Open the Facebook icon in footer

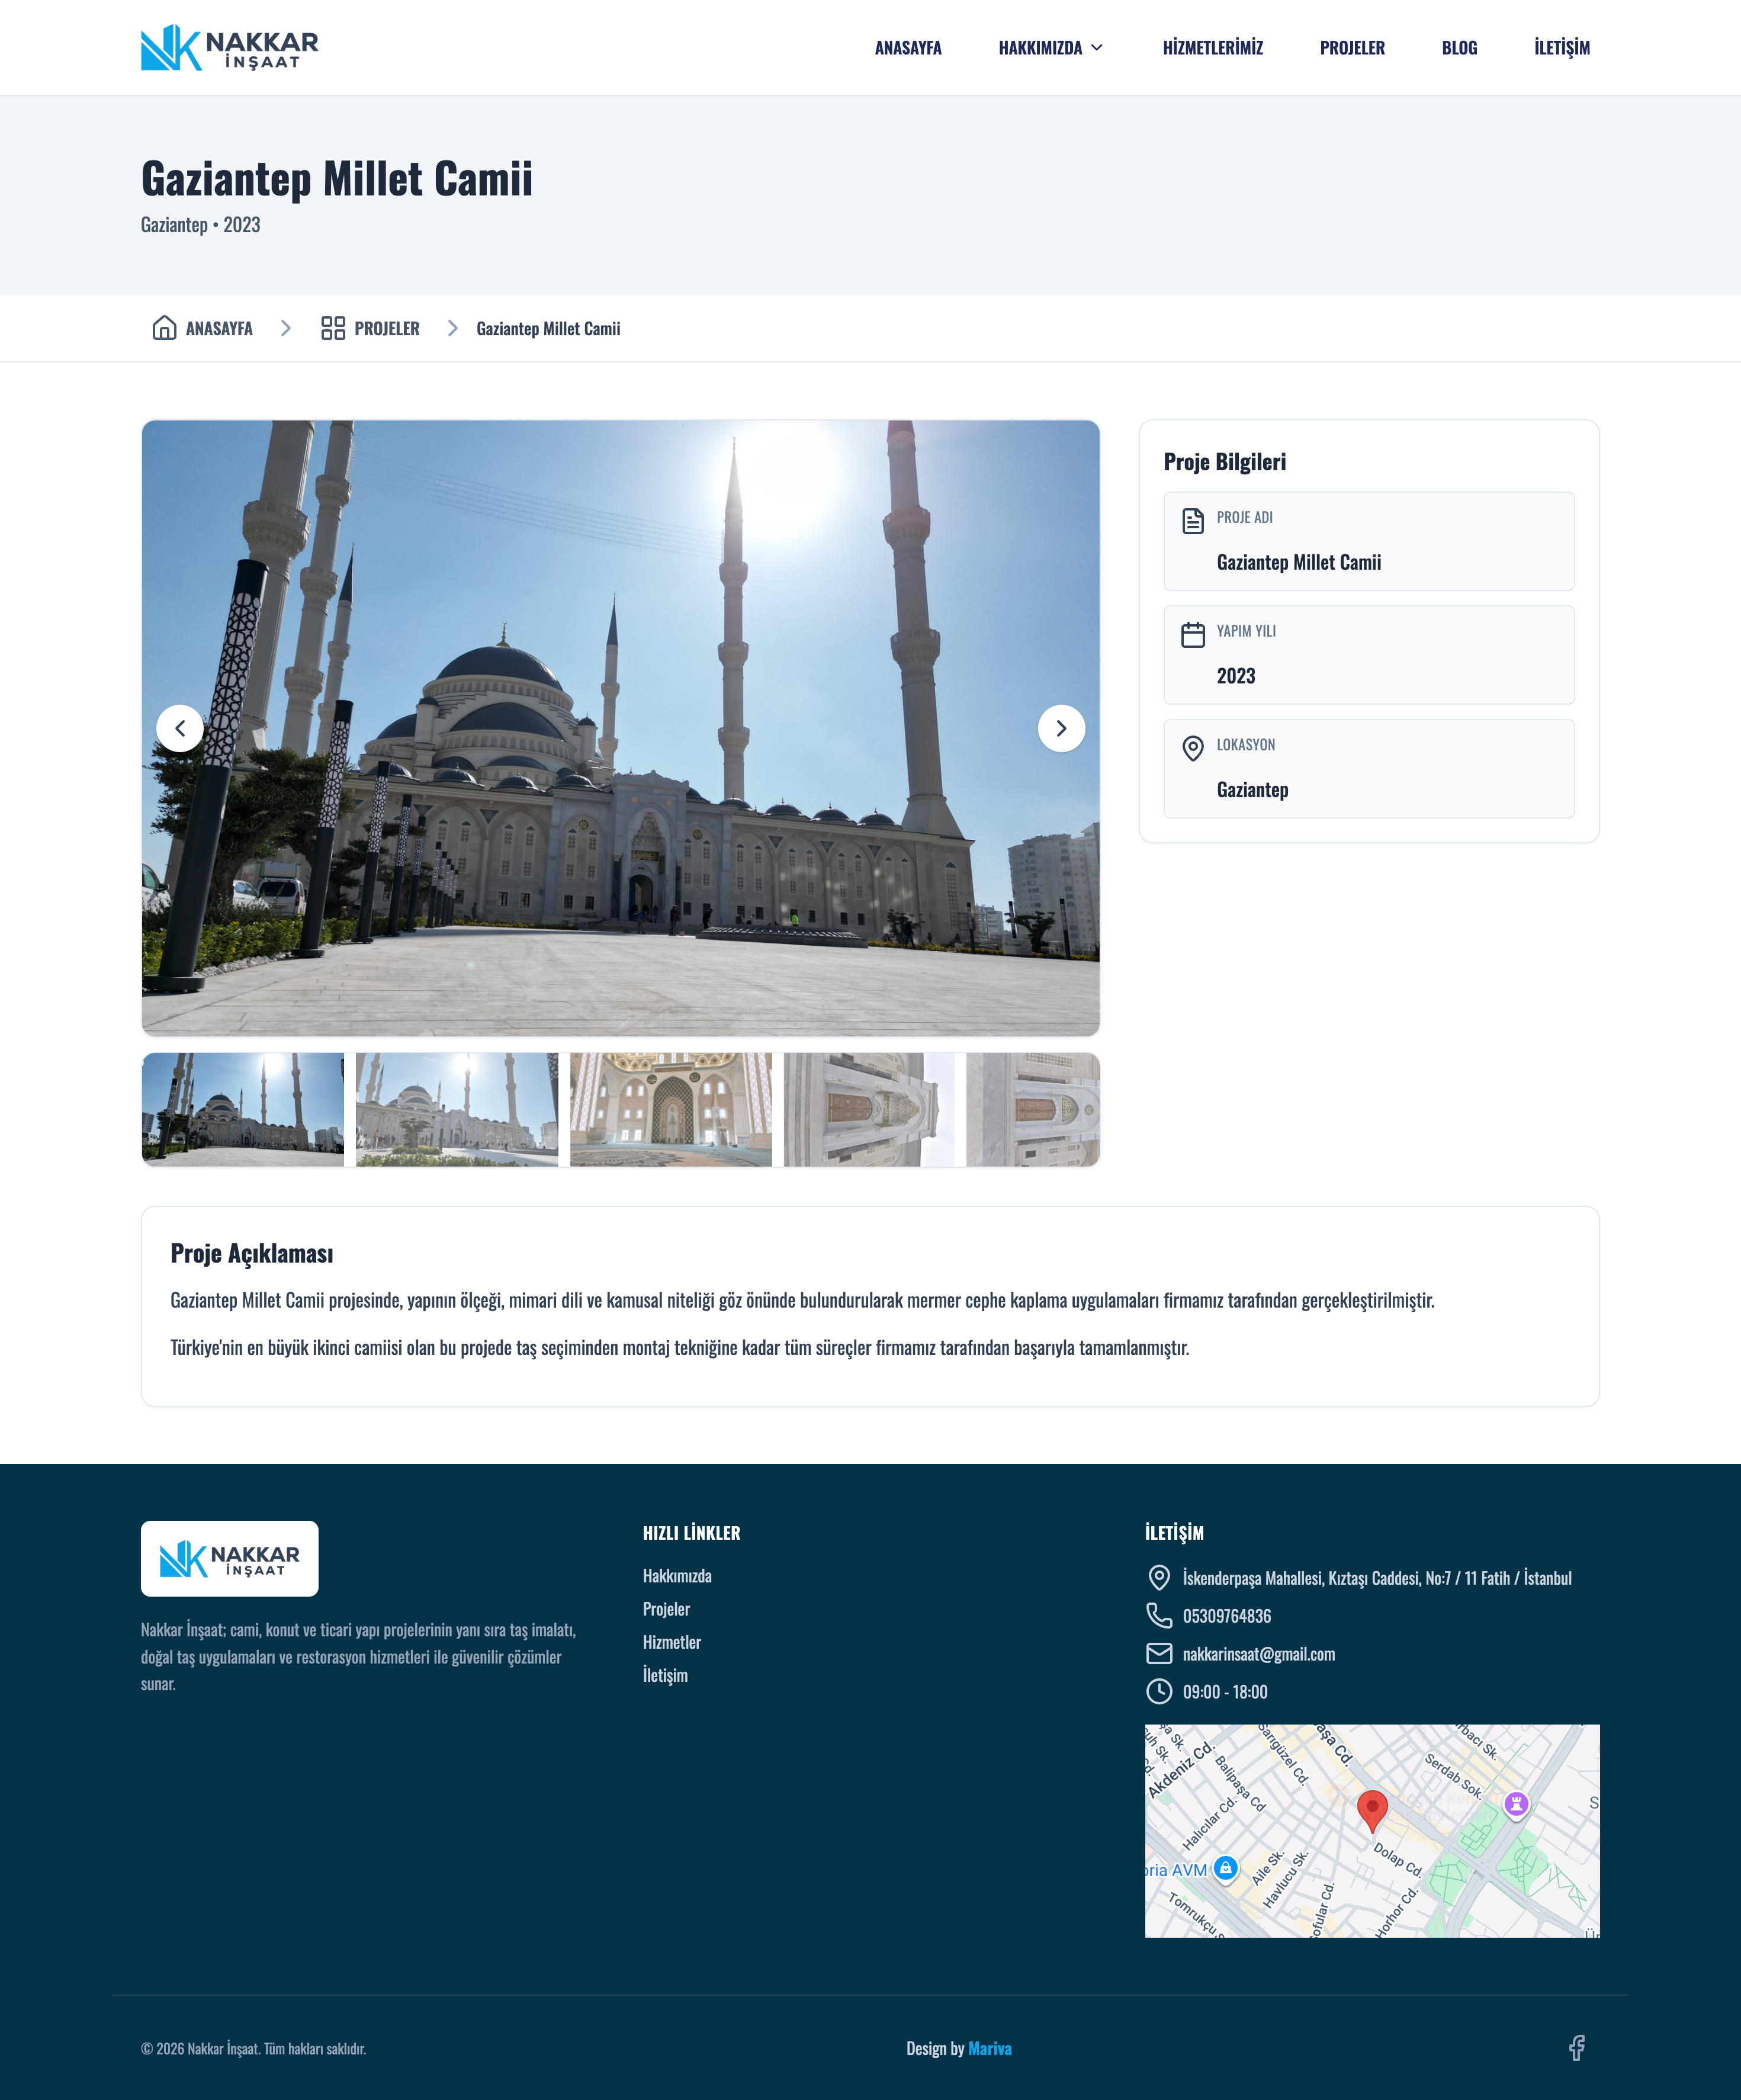[x=1576, y=2047]
